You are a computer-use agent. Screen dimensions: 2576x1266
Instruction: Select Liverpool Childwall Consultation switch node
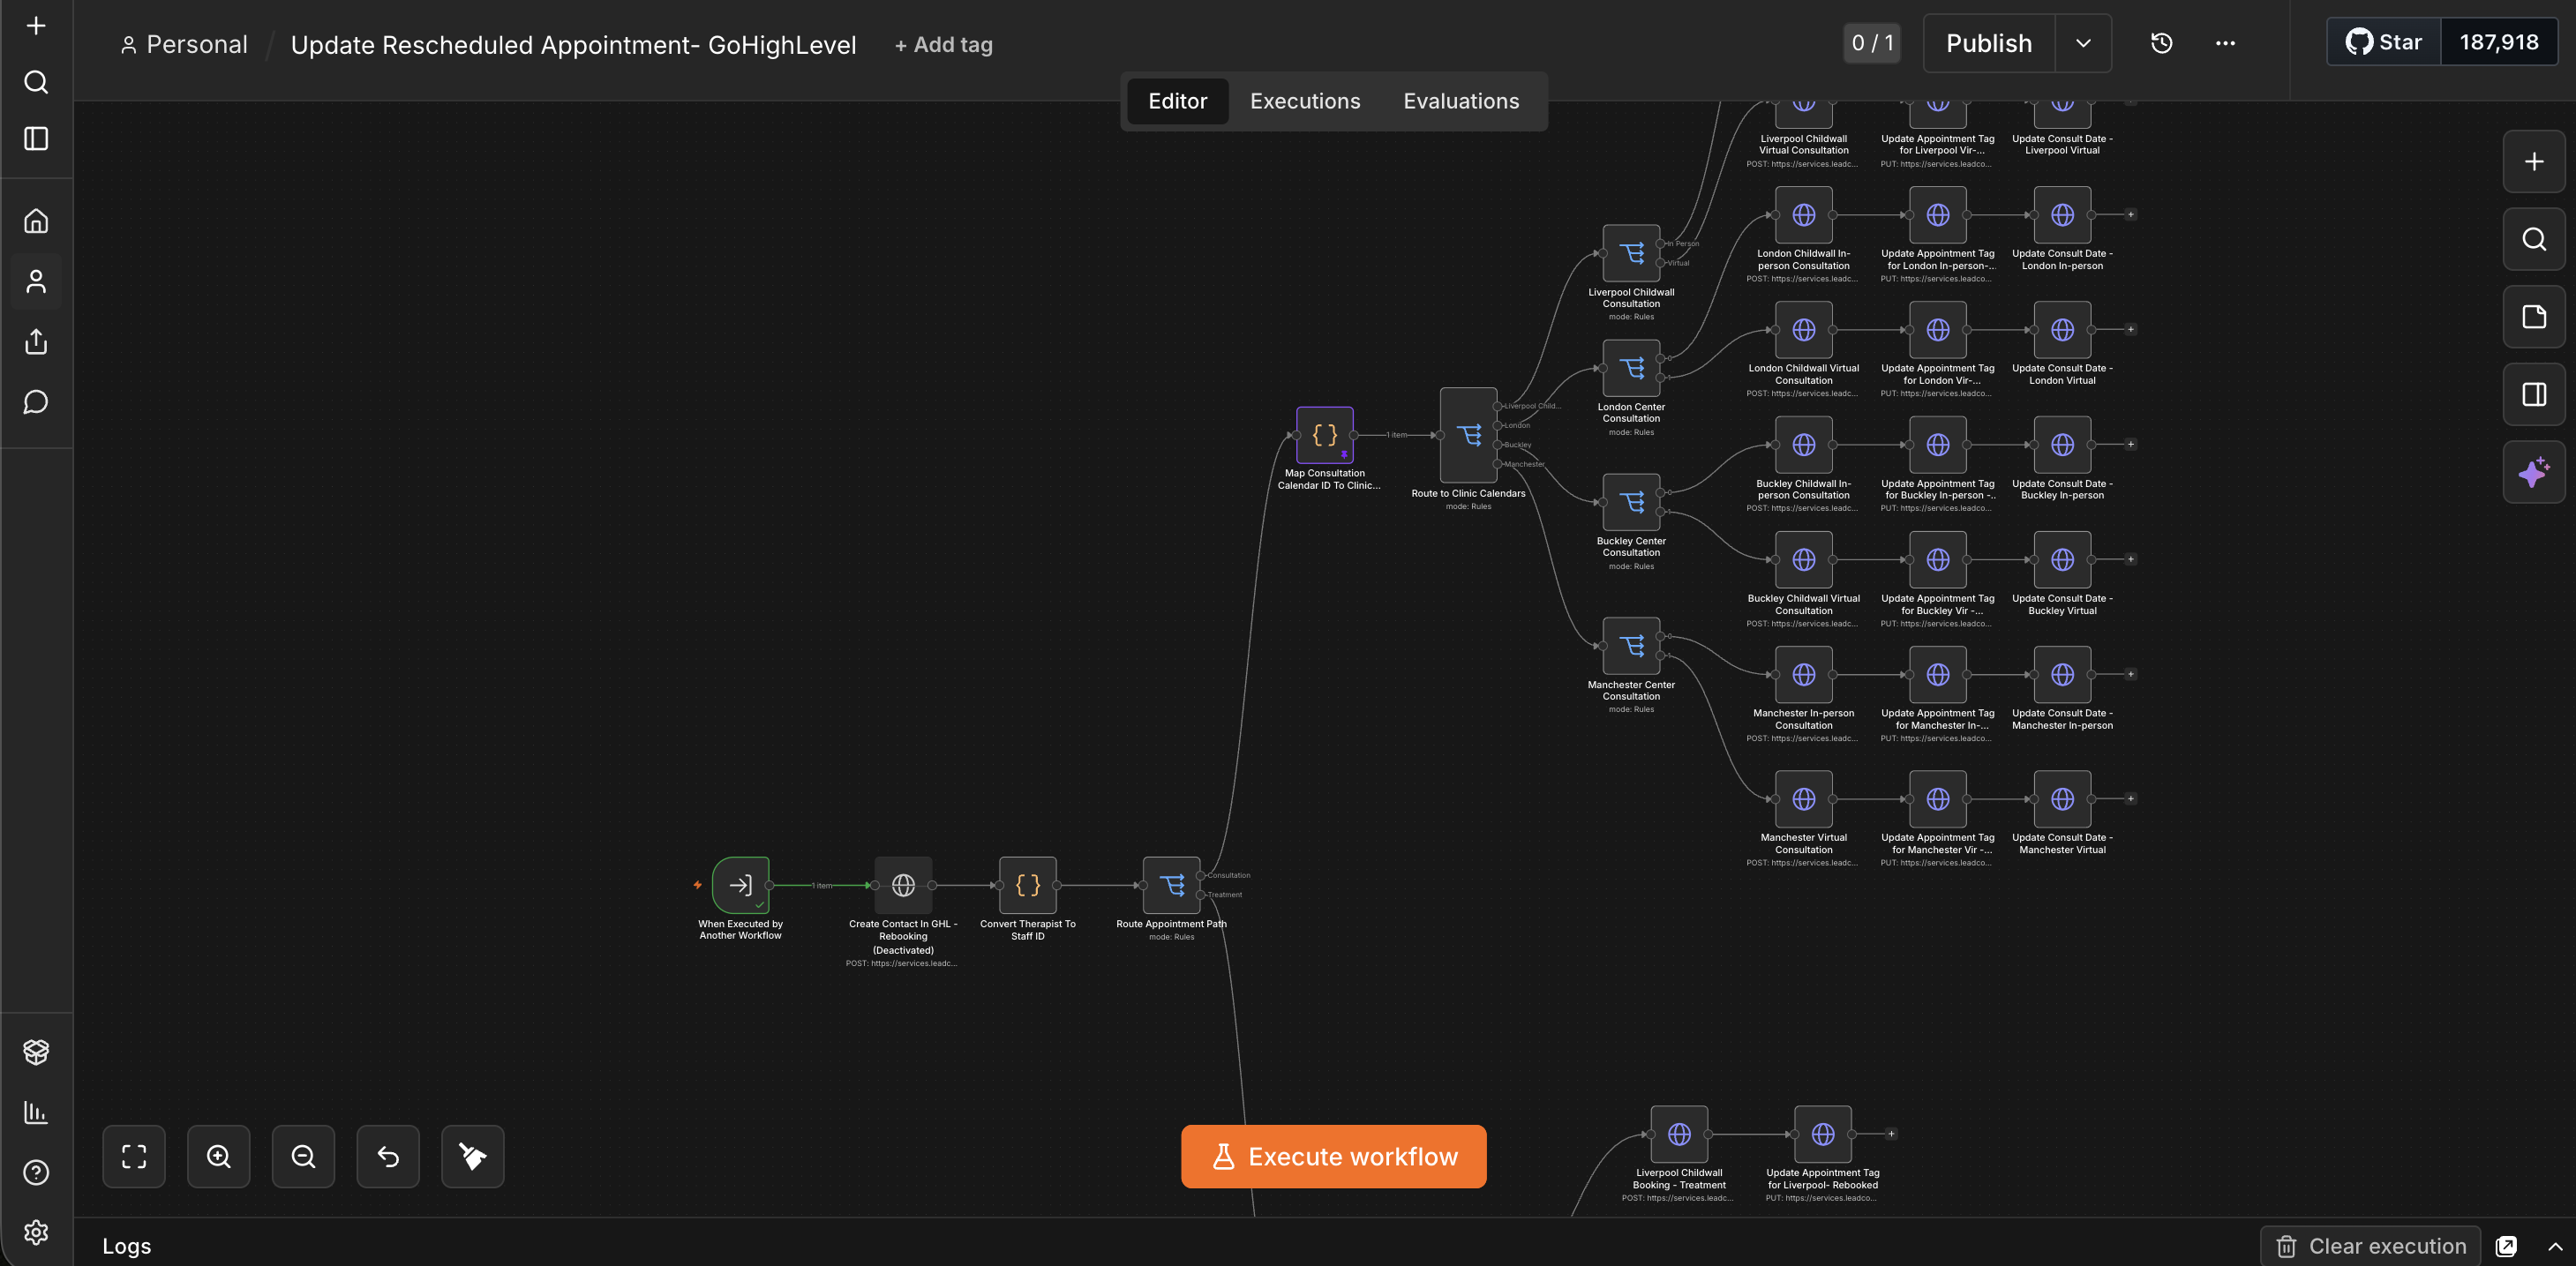click(x=1631, y=253)
